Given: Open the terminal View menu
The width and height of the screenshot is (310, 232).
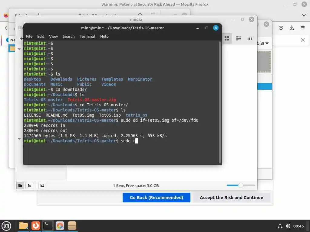Looking at the screenshot, I should click(53, 36).
